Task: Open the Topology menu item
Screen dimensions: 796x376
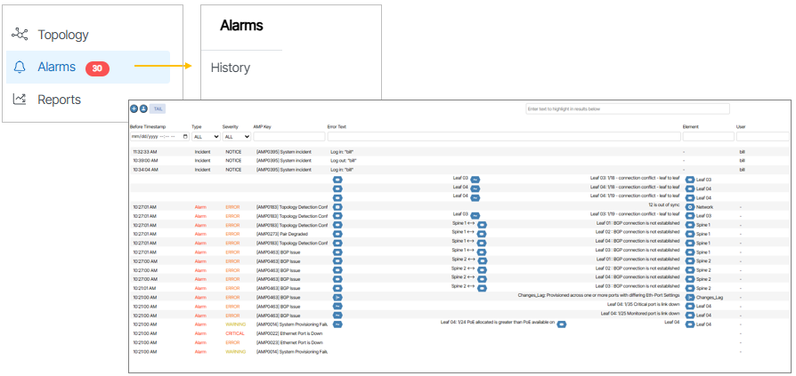Action: pyautogui.click(x=62, y=35)
